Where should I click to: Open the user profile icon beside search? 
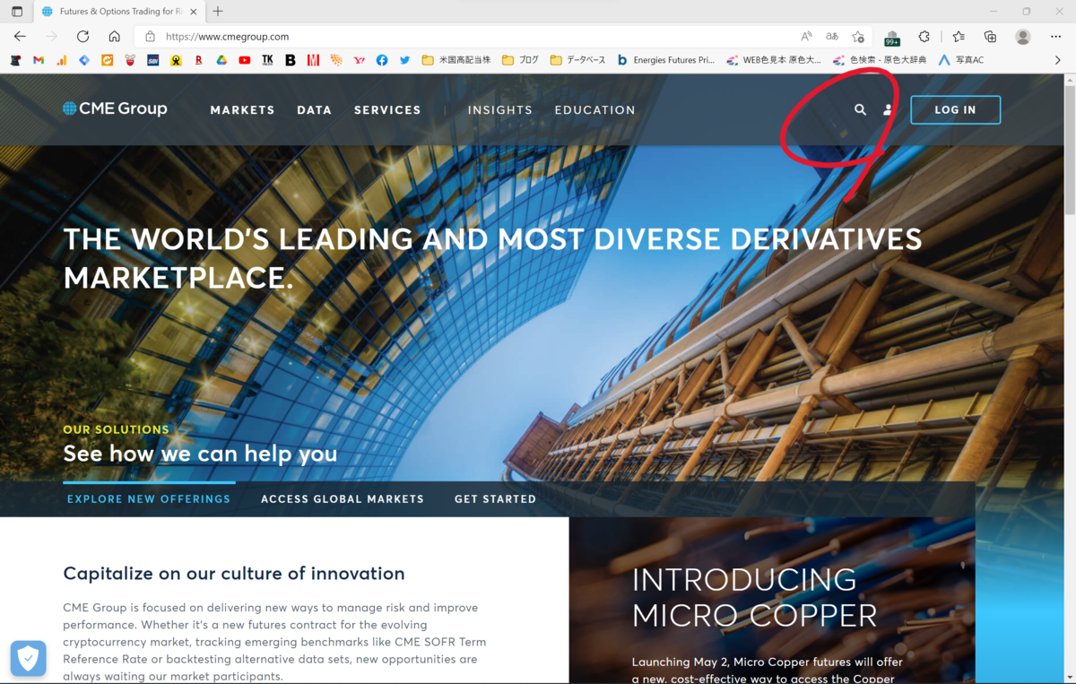(x=888, y=109)
